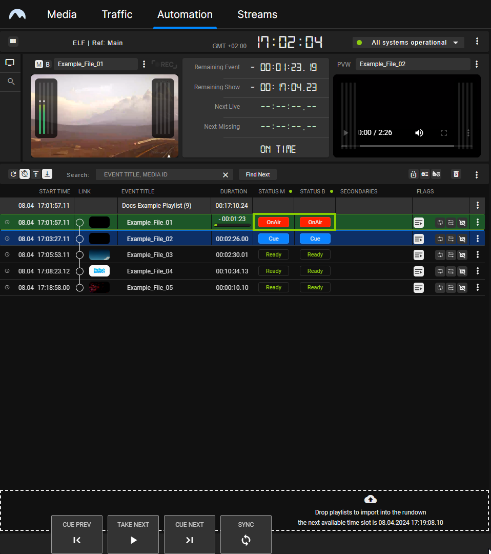Open the kebab menu beside the PVW label
This screenshot has width=491, height=554.
477,64
